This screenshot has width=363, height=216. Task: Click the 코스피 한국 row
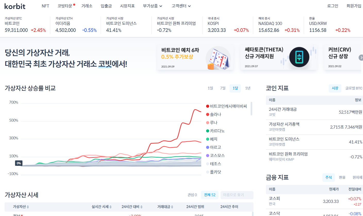[314, 201]
